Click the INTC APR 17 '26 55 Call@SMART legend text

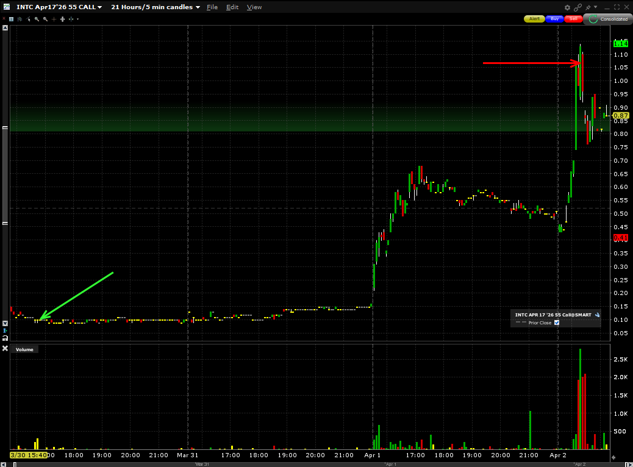pos(553,315)
